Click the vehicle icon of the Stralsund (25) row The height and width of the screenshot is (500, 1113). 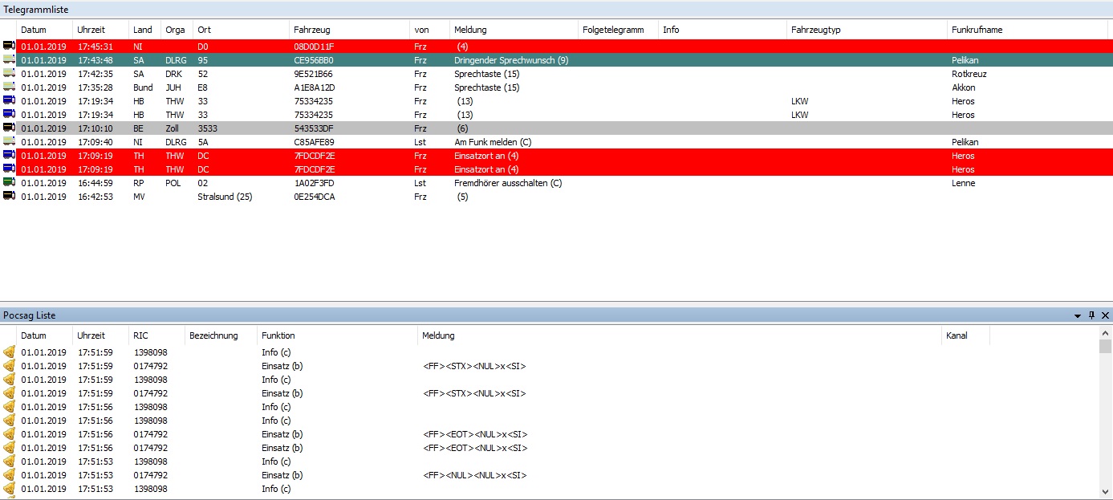(x=9, y=197)
